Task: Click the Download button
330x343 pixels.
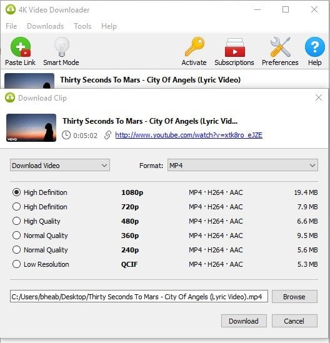Action: (244, 321)
